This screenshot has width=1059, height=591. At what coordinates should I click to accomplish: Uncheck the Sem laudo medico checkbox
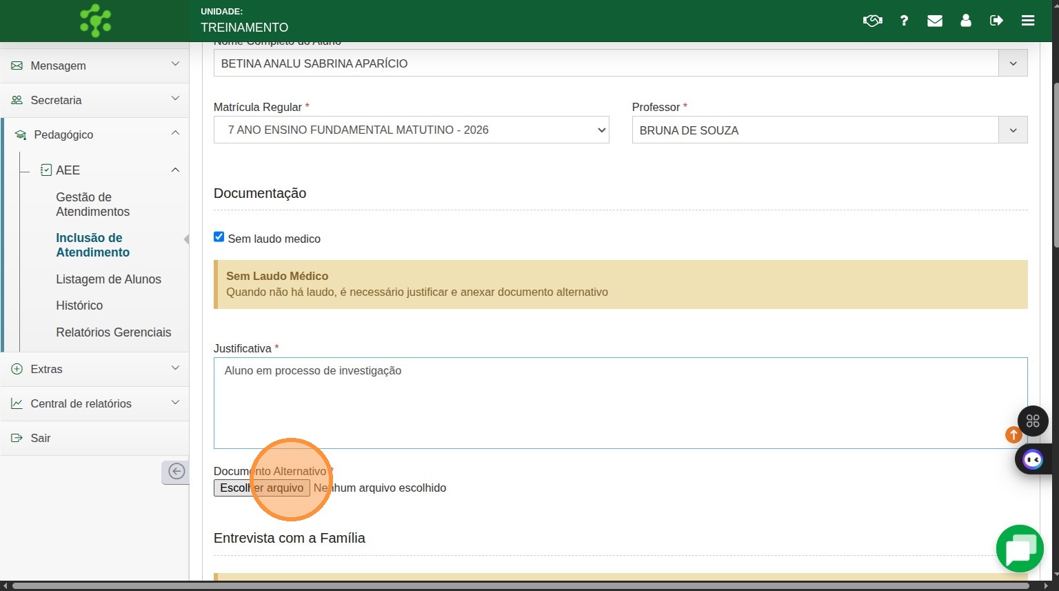pos(219,237)
